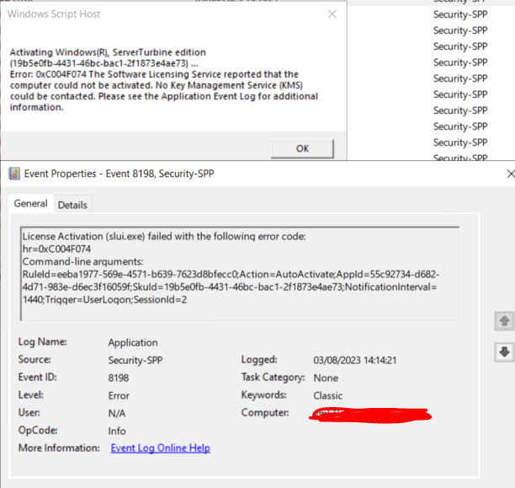Click the Keywords value Classic

click(x=328, y=395)
